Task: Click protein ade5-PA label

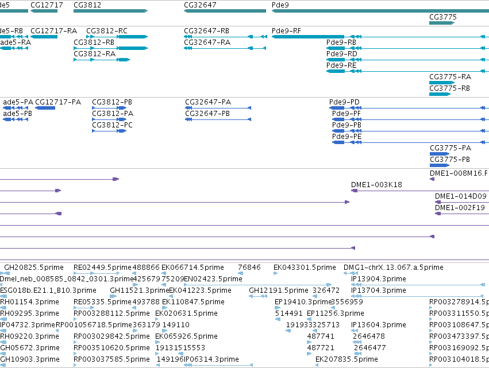Action: click(x=18, y=102)
